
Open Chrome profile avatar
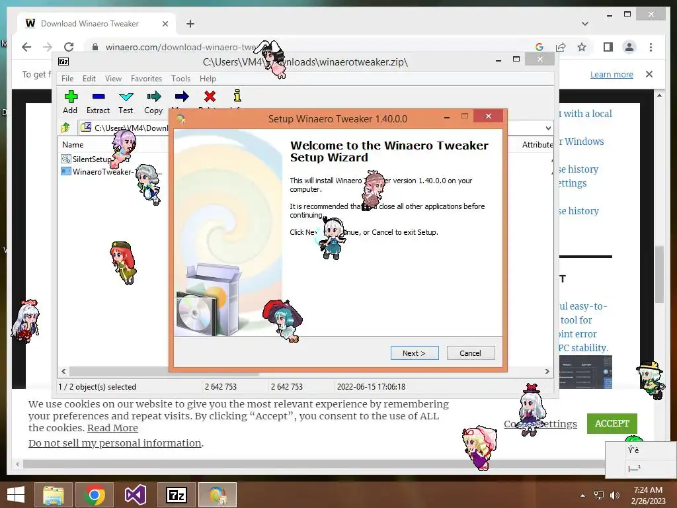pyautogui.click(x=629, y=47)
